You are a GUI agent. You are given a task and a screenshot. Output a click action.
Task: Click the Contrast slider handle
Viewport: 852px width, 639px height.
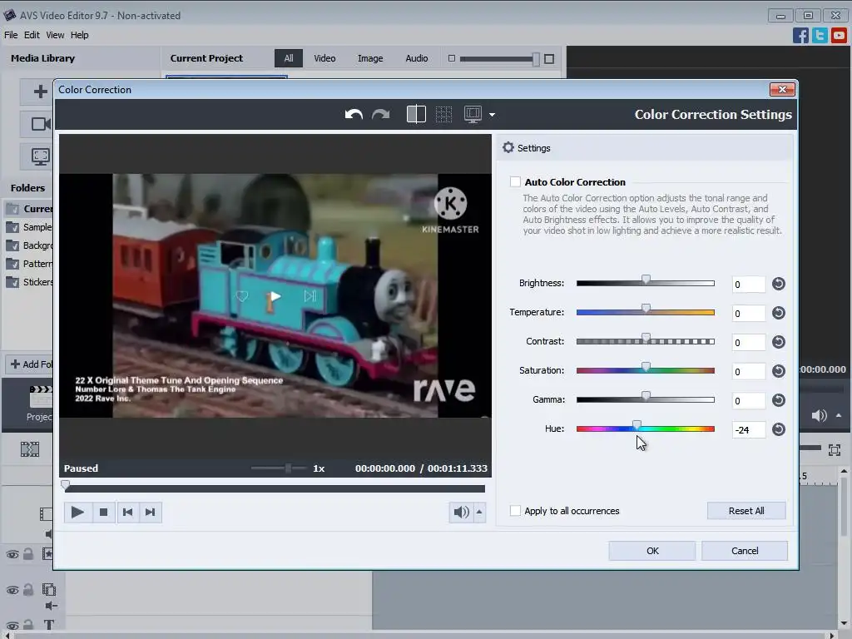(646, 338)
